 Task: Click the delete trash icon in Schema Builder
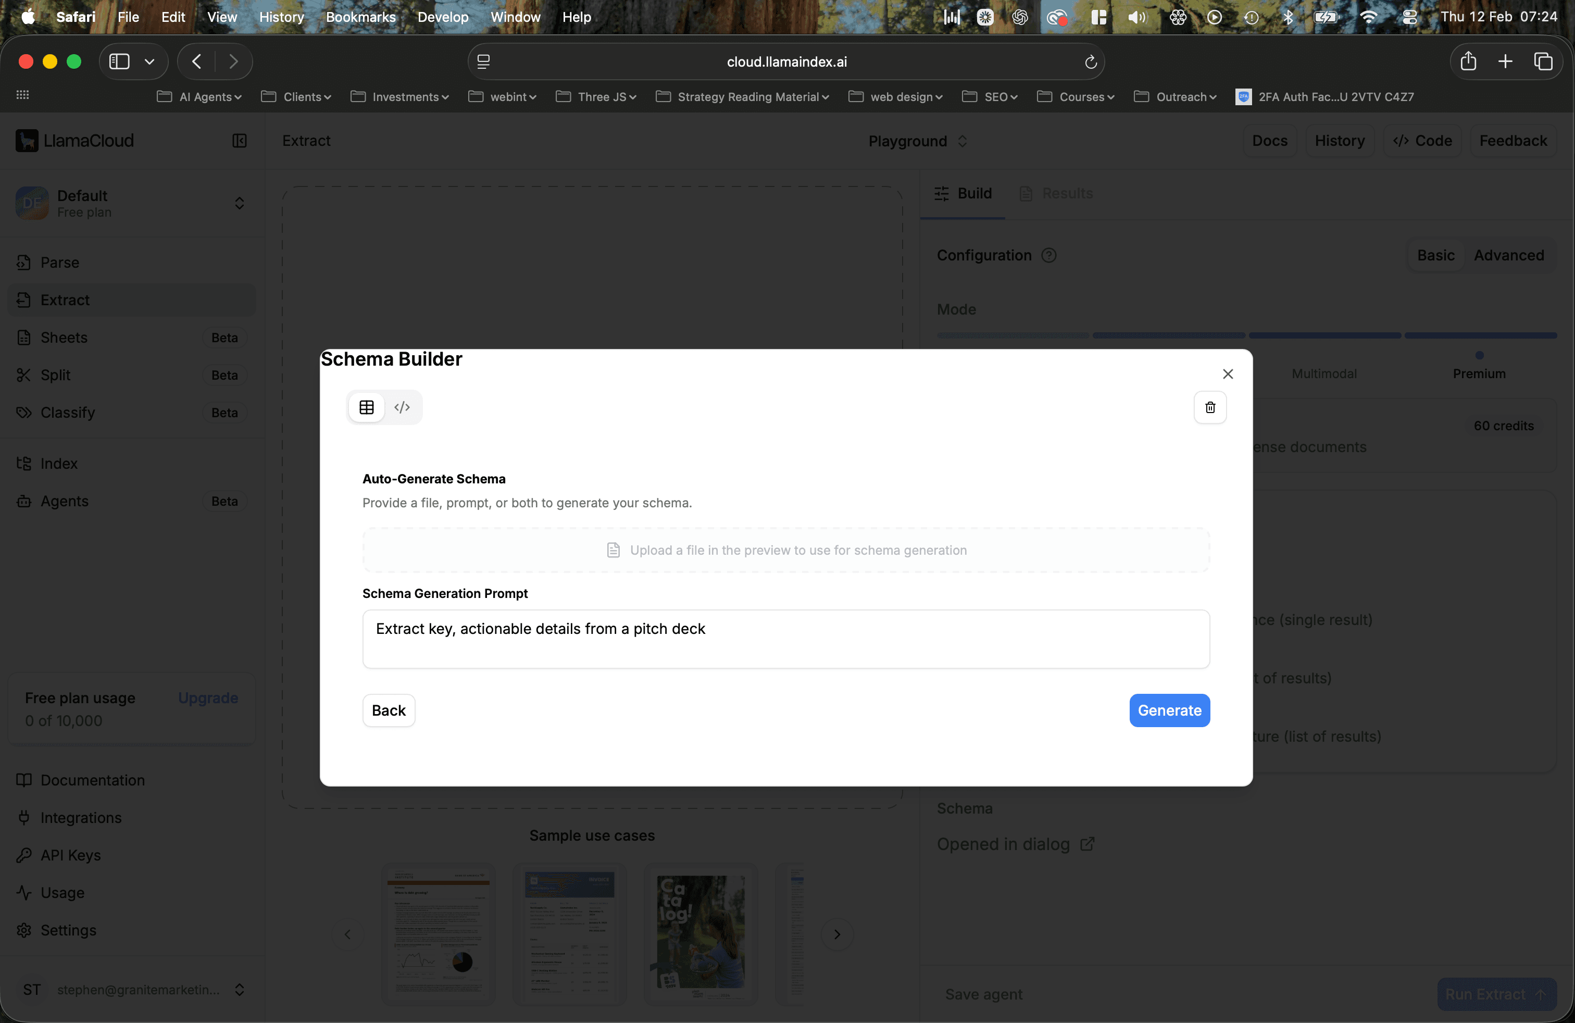1210,407
